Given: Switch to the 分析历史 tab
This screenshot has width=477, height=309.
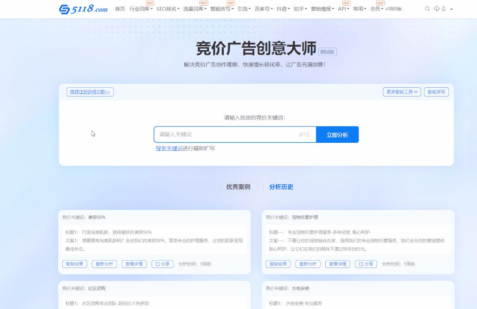Looking at the screenshot, I should [282, 187].
